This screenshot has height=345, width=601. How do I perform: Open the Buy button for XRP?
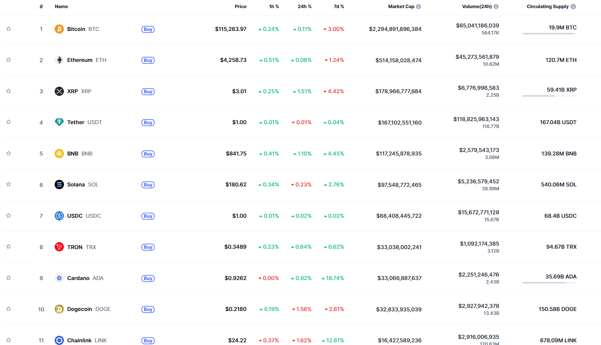[148, 92]
